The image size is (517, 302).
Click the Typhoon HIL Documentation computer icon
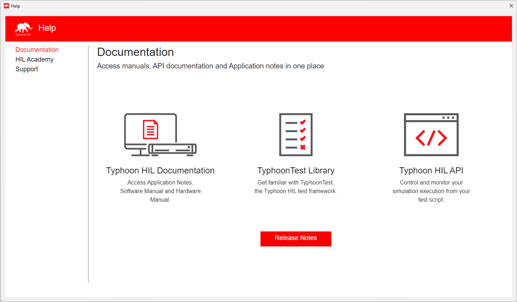pos(160,135)
